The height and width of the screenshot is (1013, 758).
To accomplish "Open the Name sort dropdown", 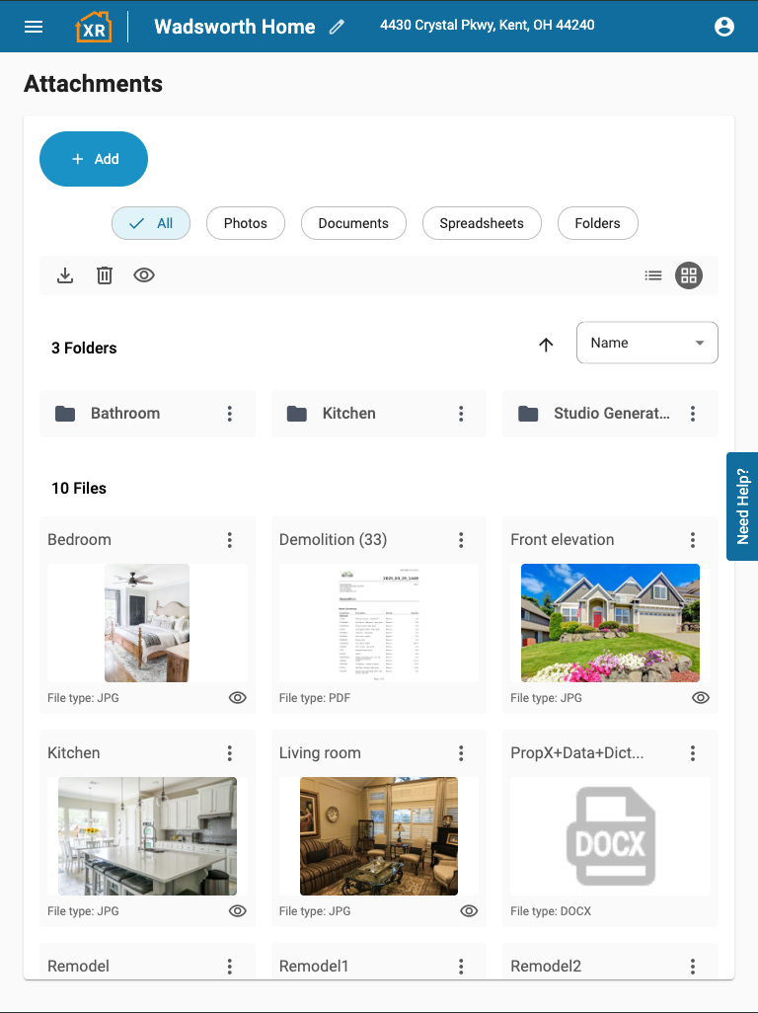I will click(x=646, y=343).
